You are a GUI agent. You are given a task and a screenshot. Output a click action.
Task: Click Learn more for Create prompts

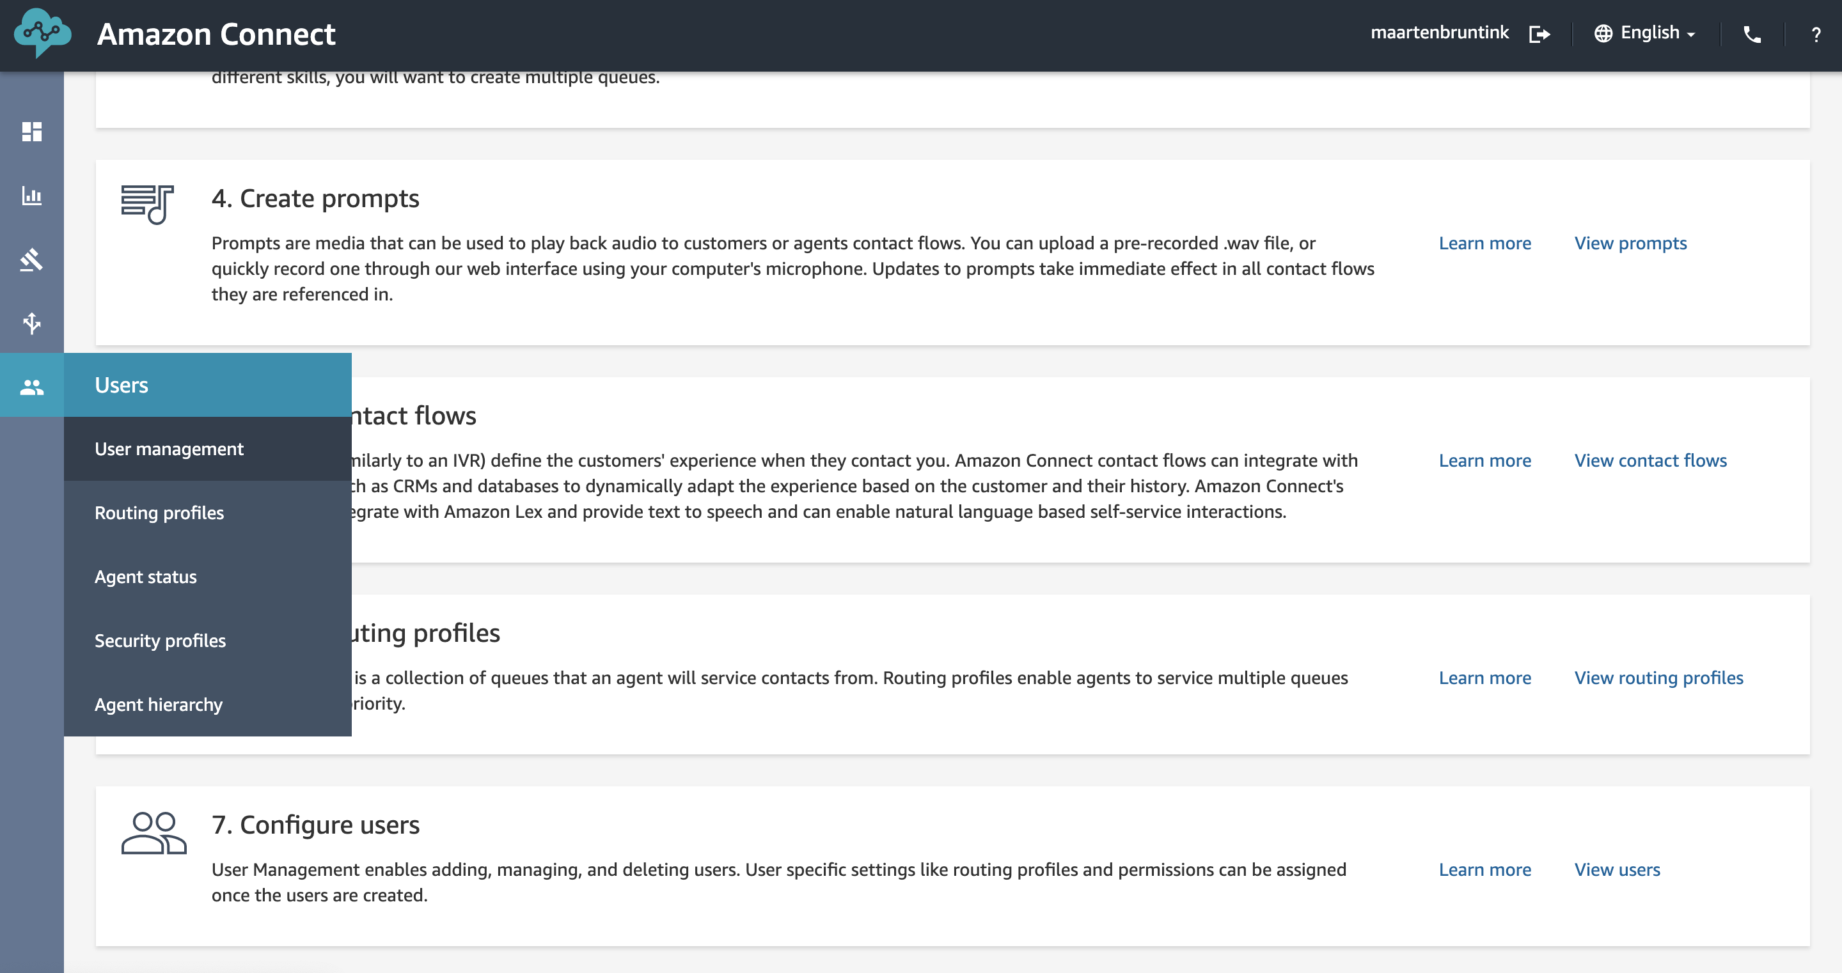1484,243
